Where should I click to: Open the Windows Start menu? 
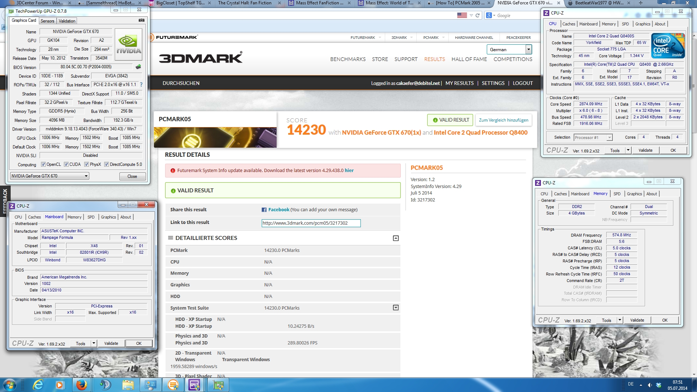[x=9, y=385]
